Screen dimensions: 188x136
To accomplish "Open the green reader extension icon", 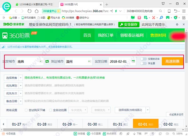I will (x=133, y=18).
